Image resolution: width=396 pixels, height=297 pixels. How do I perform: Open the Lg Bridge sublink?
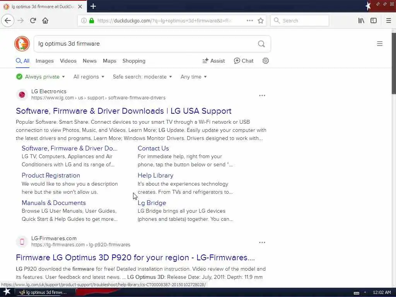[152, 203]
